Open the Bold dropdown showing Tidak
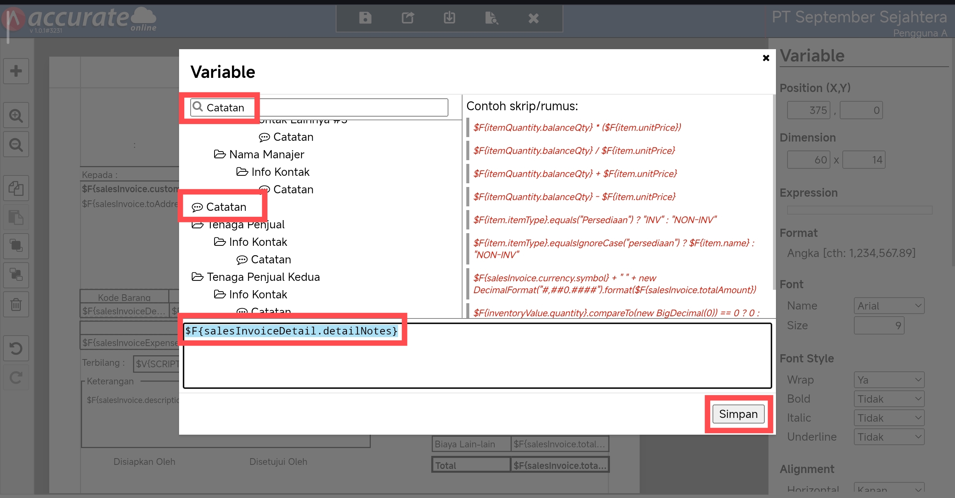 tap(889, 399)
